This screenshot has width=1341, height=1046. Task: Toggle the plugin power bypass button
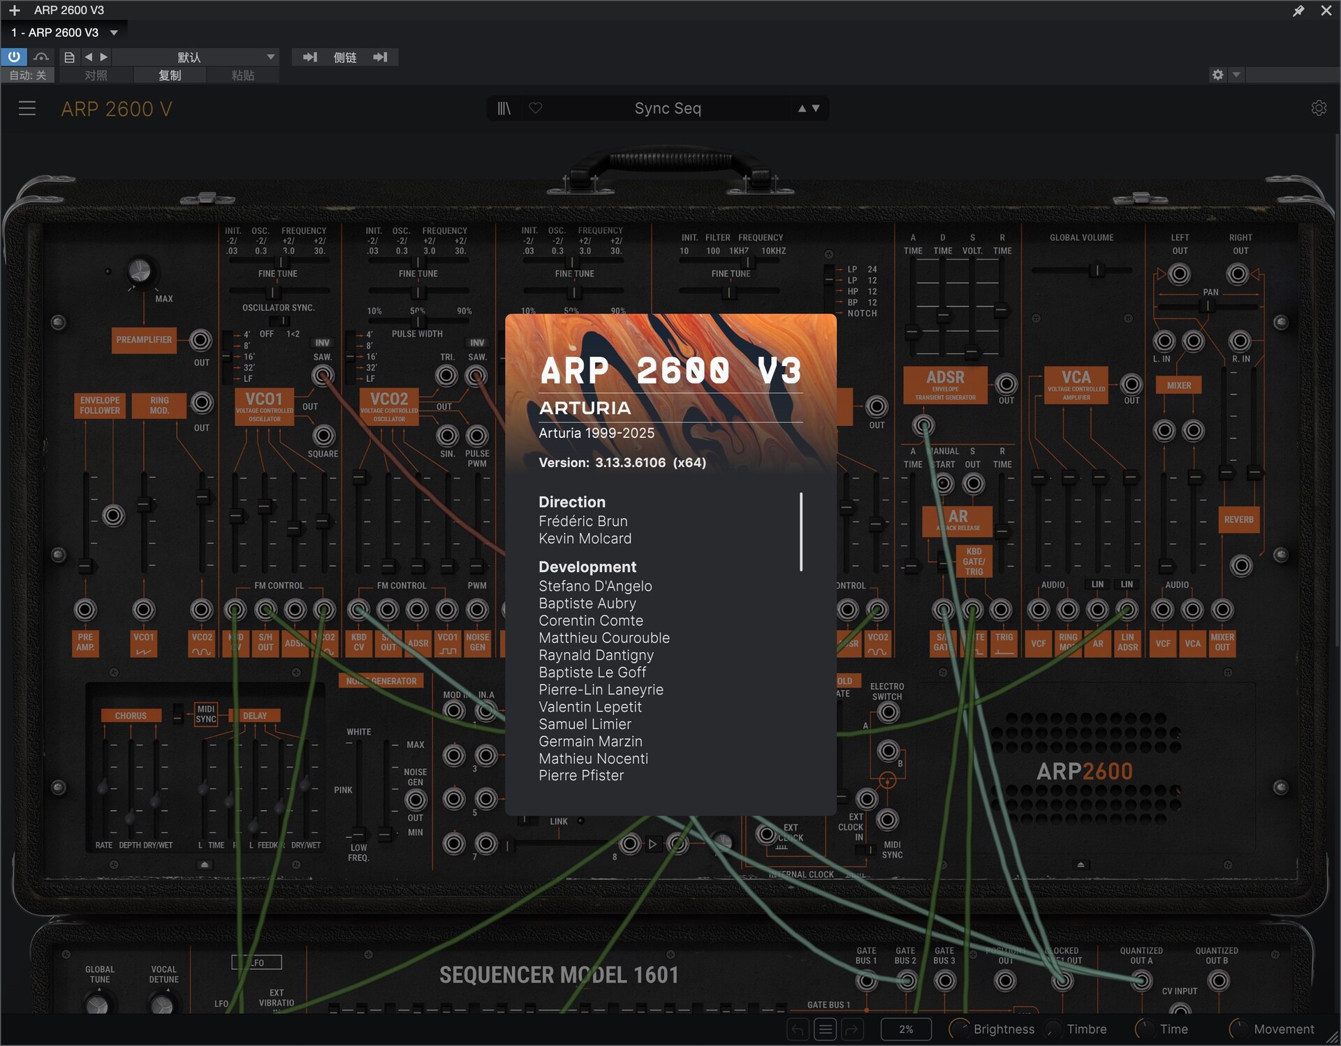point(14,57)
